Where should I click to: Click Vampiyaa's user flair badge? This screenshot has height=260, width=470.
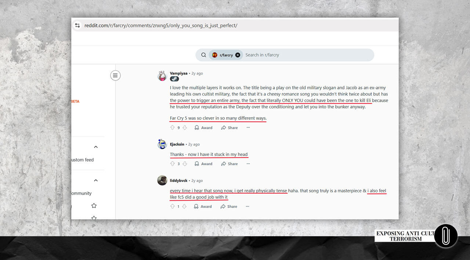(x=174, y=79)
